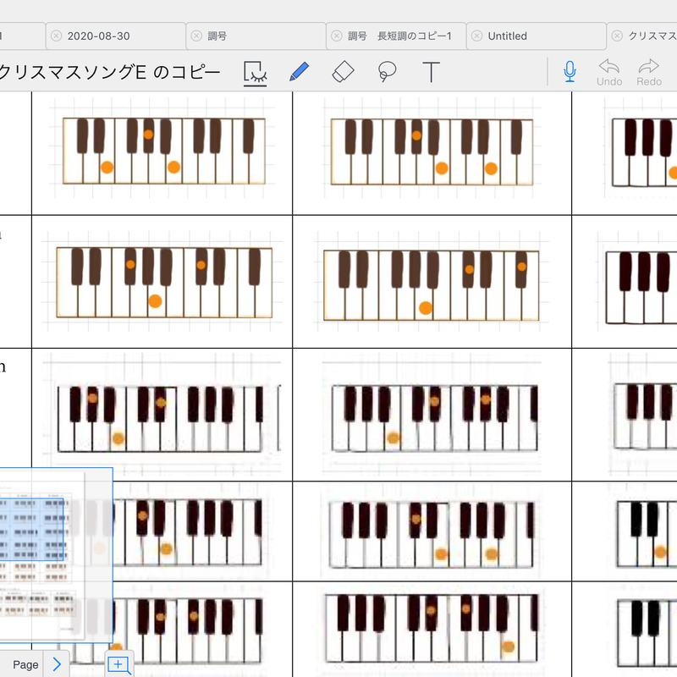This screenshot has width=677, height=677.
Task: Toggle the read-only view mode icon
Action: pos(255,73)
